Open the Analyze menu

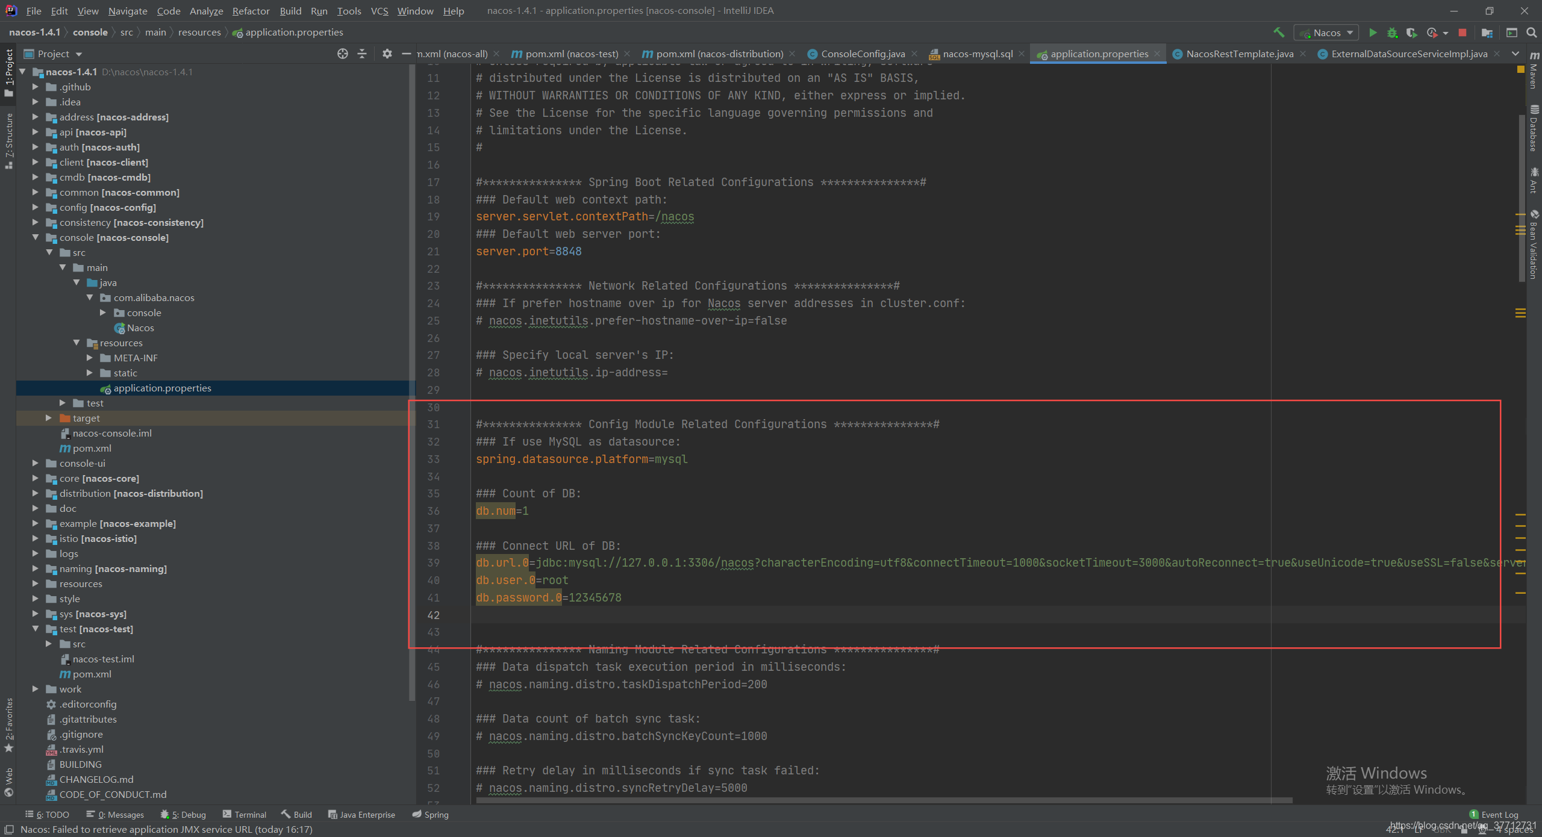206,11
